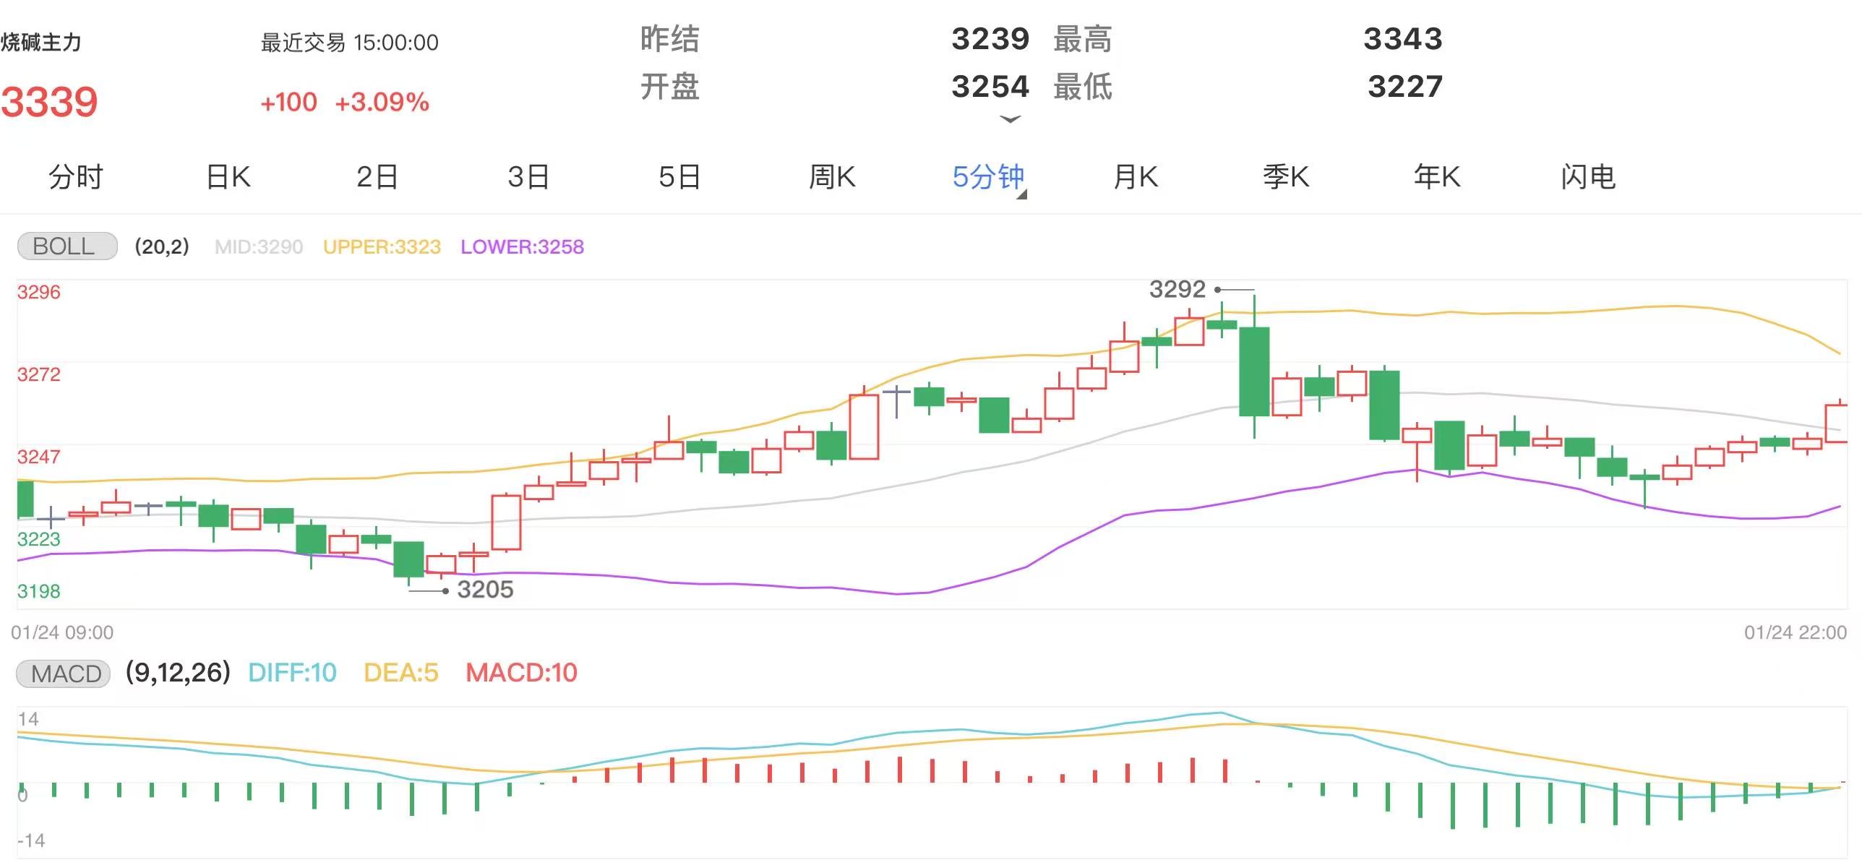
Task: Click the latest price 3339
Action: coord(49,102)
